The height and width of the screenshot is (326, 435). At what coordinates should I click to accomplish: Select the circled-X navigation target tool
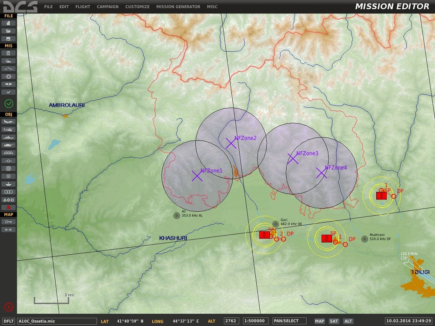8,176
